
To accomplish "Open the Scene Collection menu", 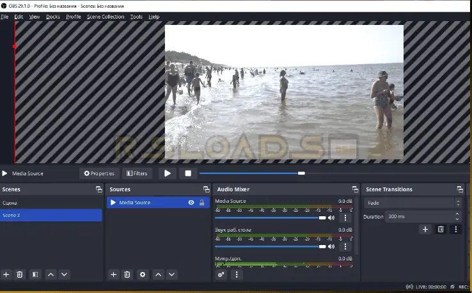I will pos(106,17).
